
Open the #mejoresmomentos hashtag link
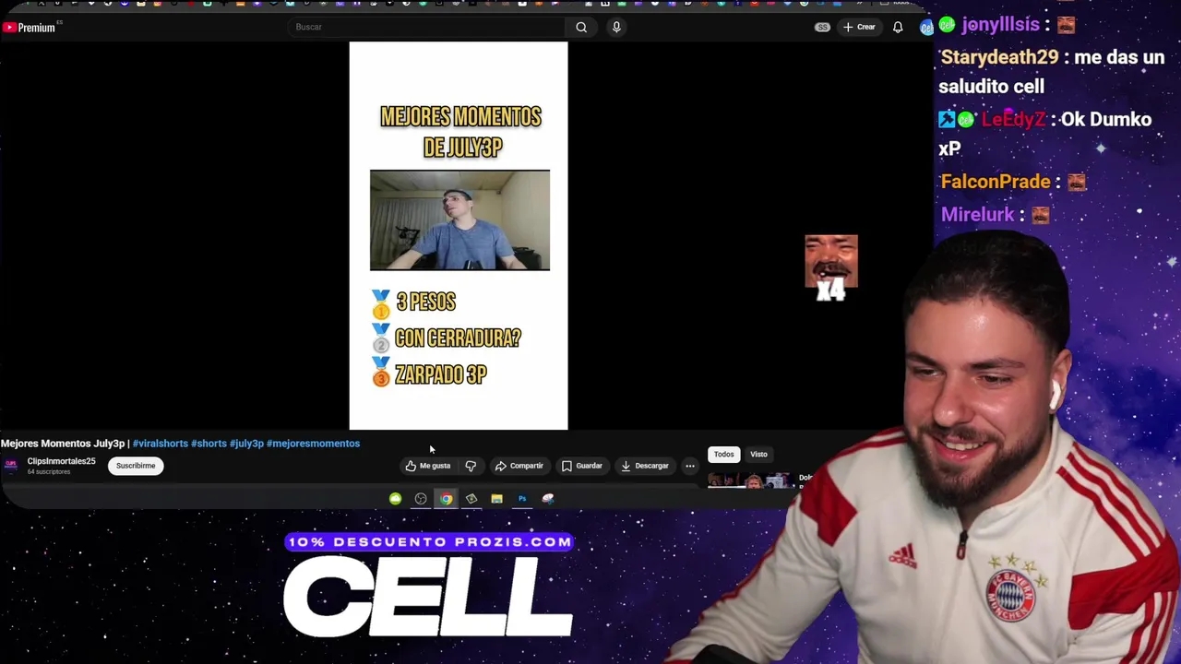point(313,444)
